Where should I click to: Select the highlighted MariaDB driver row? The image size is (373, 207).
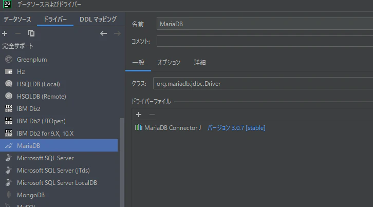[59, 145]
